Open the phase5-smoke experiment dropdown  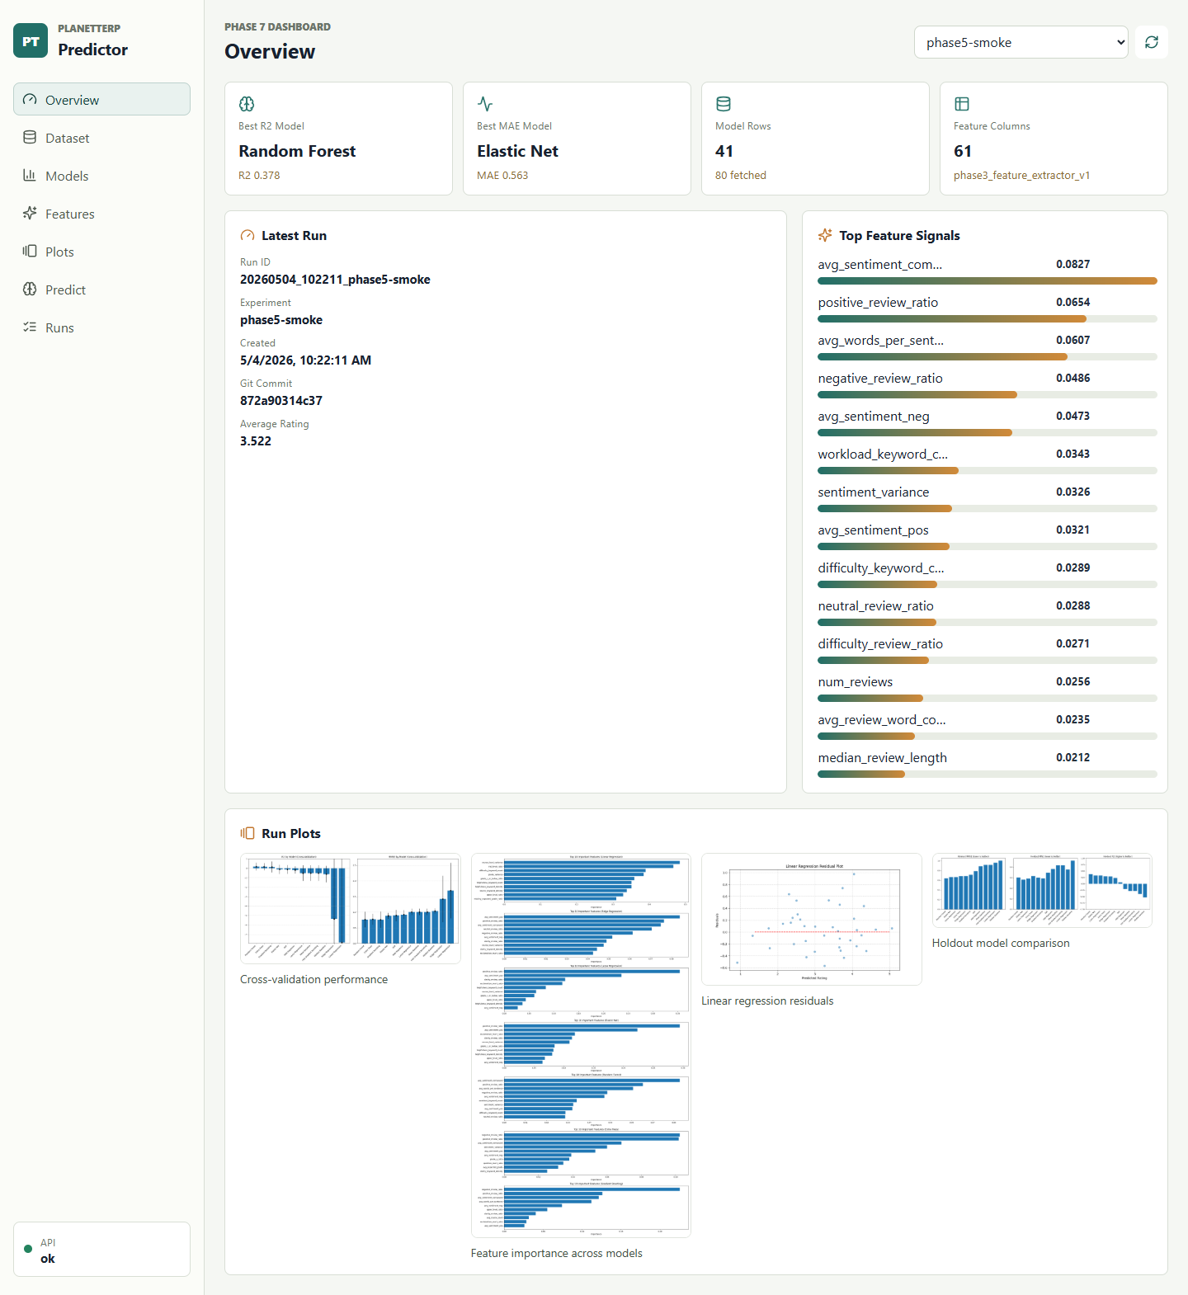[1021, 42]
